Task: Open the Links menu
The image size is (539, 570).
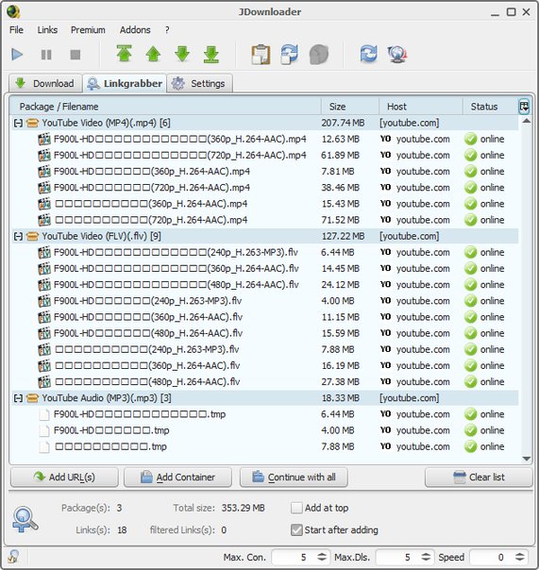Action: [x=47, y=30]
